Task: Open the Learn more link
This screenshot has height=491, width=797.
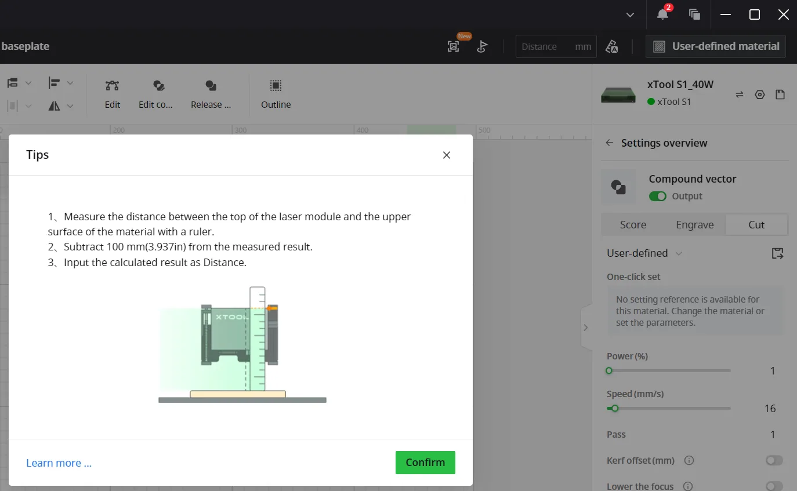Action: coord(59,463)
